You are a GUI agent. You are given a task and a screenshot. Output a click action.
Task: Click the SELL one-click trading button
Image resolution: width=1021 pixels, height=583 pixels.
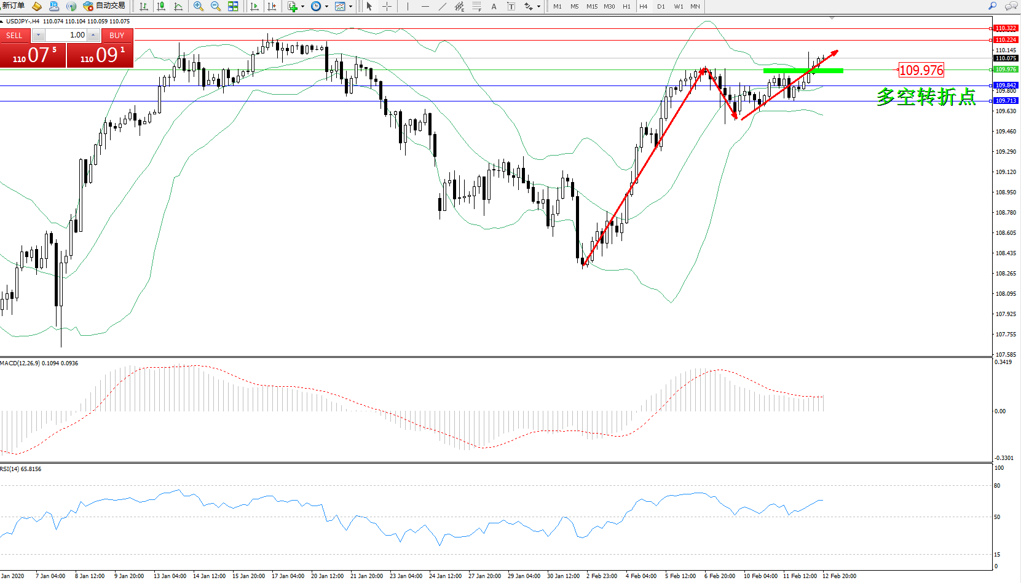(x=14, y=36)
